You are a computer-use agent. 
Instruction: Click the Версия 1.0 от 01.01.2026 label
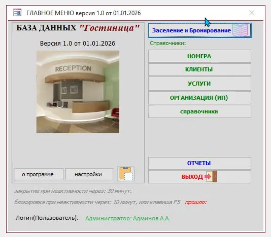(x=78, y=43)
